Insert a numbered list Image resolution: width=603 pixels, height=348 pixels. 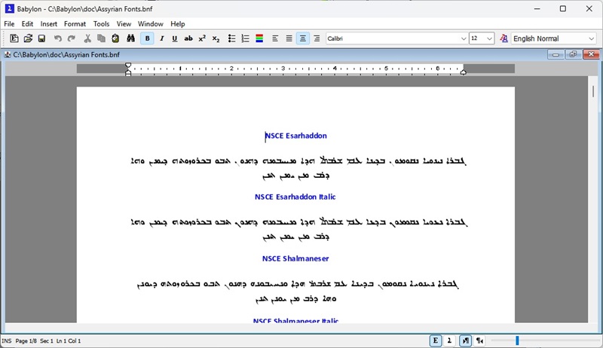coord(246,38)
